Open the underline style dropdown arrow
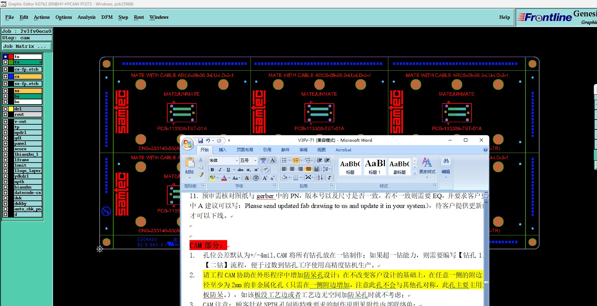Screen dimensions: 597x306 tap(234, 169)
